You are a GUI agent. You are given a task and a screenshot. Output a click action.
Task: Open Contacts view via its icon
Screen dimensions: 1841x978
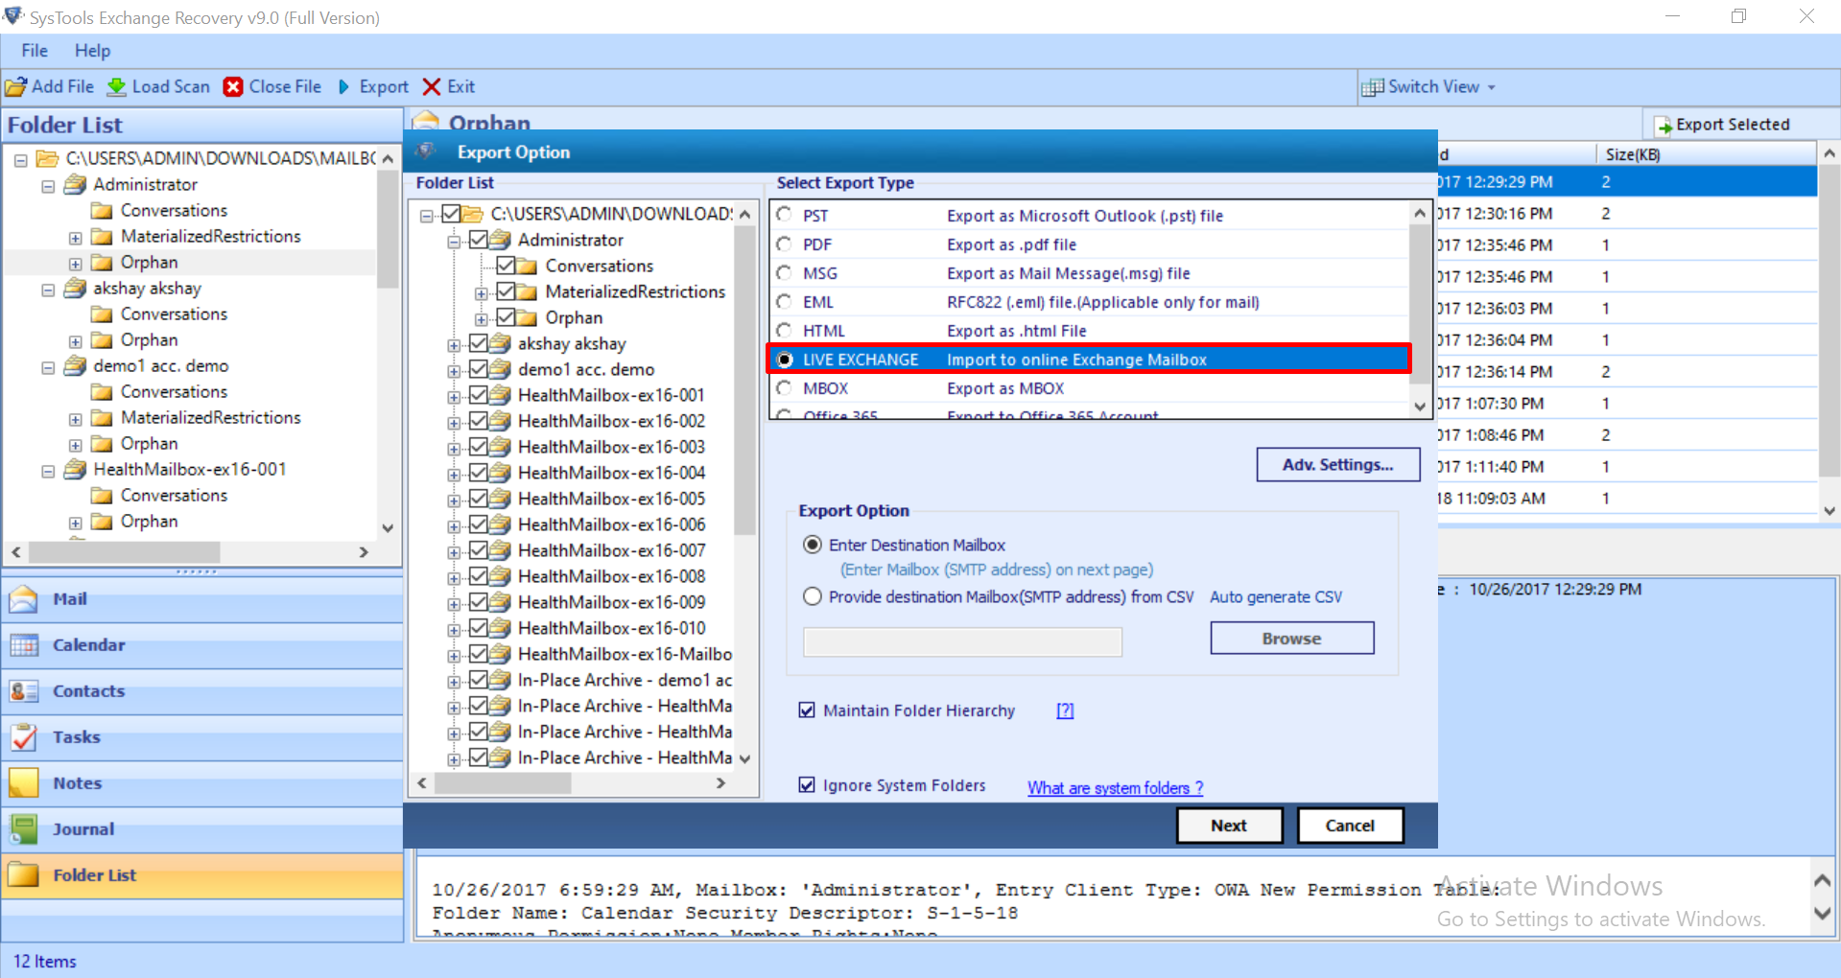click(24, 691)
